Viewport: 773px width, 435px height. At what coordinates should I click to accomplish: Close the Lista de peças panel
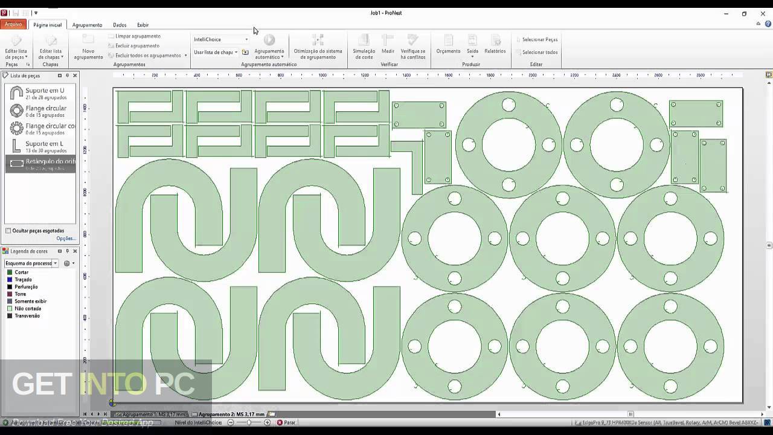tap(75, 76)
